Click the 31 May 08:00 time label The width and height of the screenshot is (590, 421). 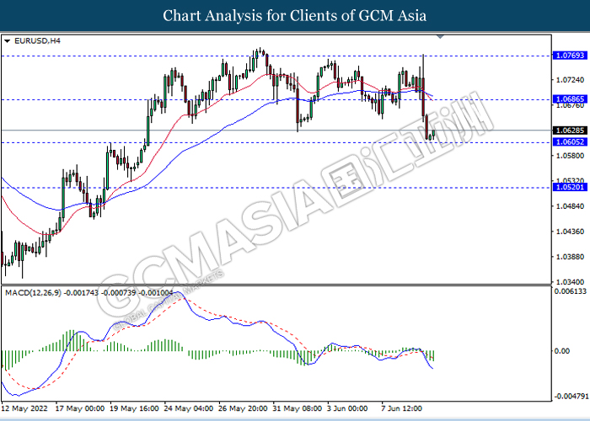coord(298,408)
